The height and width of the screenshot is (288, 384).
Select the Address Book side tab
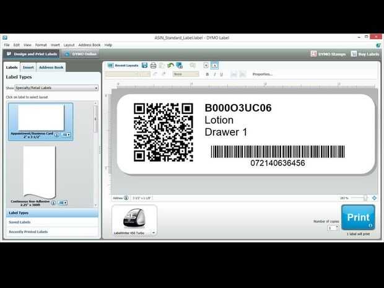pyautogui.click(x=51, y=68)
